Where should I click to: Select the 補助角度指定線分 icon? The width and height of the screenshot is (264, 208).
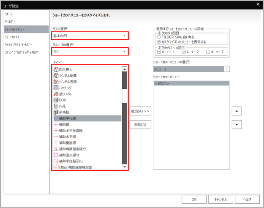56,149
